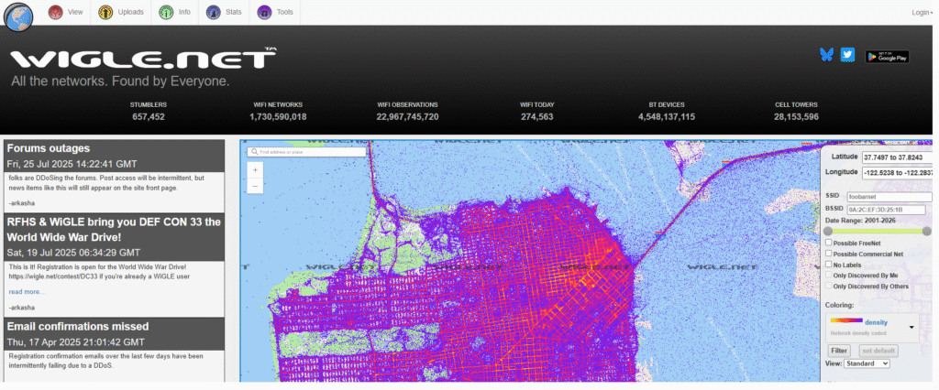Expand the density Coloring dropdown
This screenshot has width=939, height=390.
[873, 327]
